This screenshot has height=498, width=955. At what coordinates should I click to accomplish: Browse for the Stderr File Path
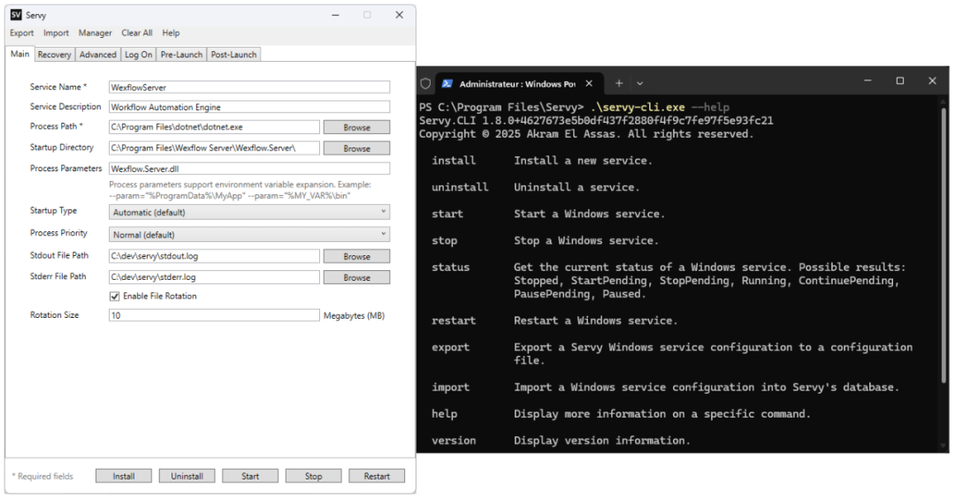(x=357, y=276)
